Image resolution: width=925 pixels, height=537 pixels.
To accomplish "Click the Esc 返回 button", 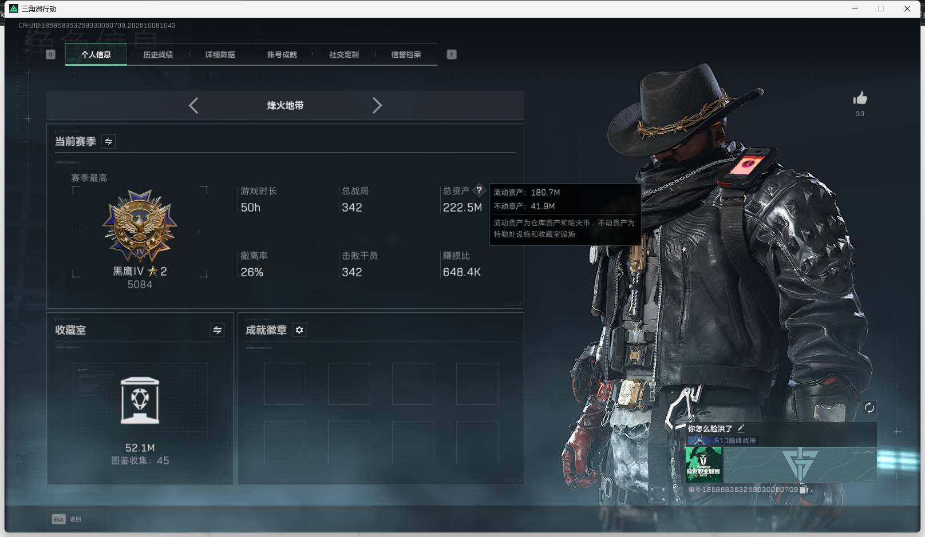I will (x=67, y=519).
